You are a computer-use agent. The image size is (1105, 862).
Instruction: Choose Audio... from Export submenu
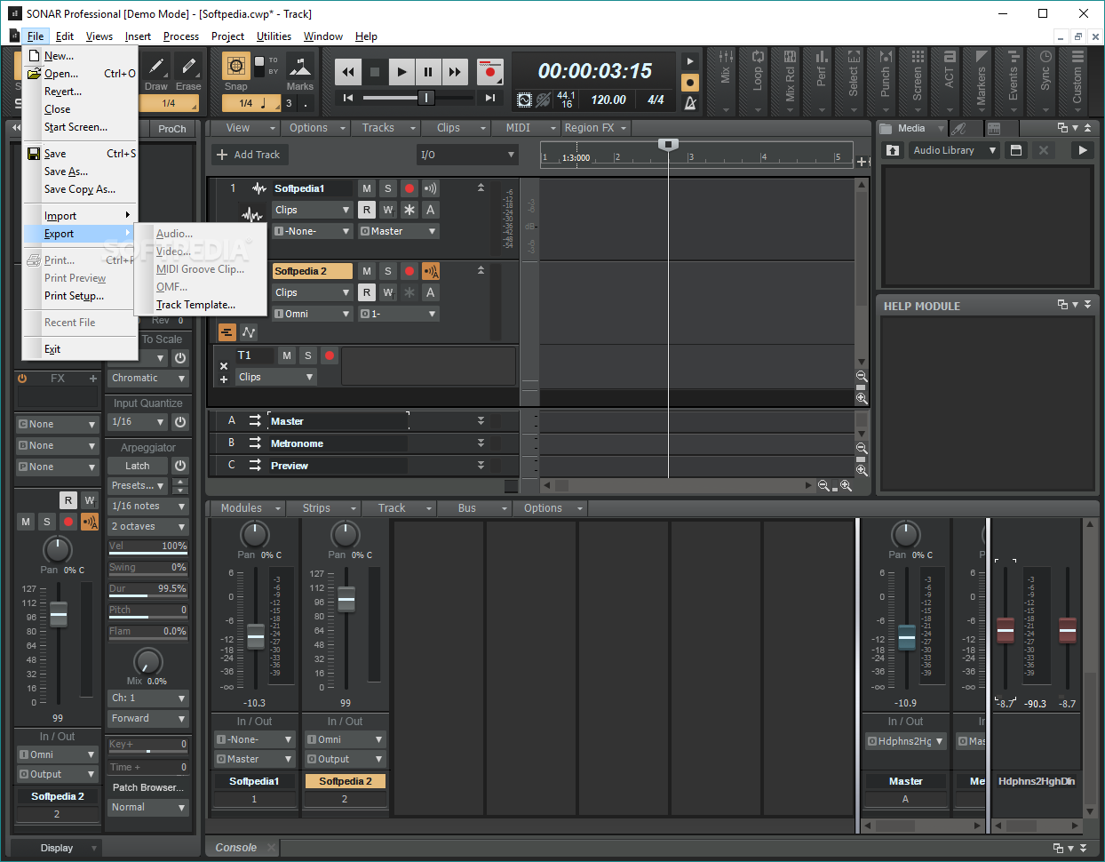point(174,234)
